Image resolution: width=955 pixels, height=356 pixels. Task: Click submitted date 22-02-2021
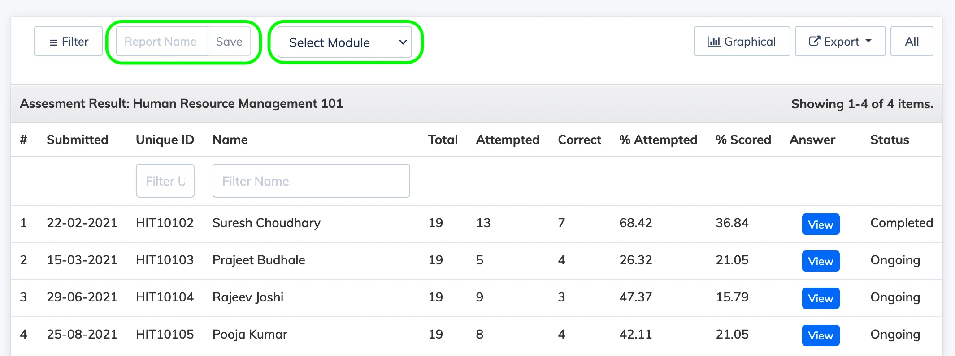pyautogui.click(x=82, y=223)
